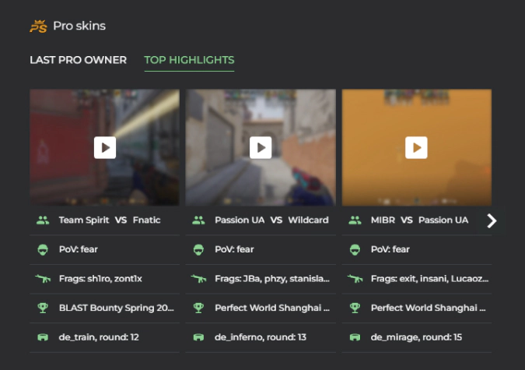Screen dimensions: 525x370
Task: Open the de_inferno highlight thumbnail
Action: click(x=261, y=147)
